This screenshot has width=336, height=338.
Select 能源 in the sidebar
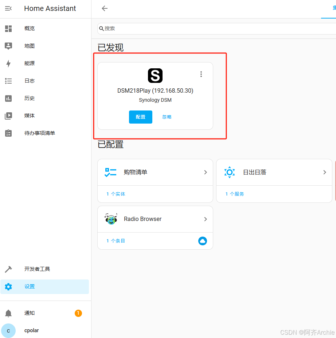(x=44, y=63)
